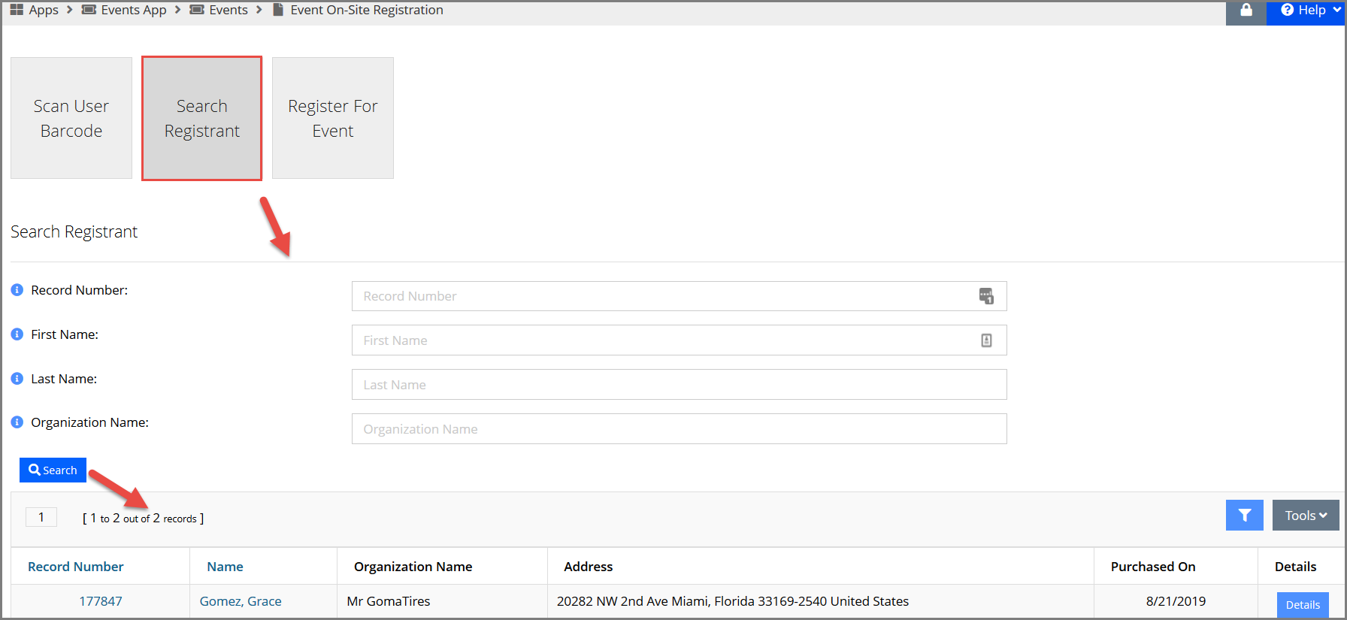
Task: Click the Mr GomaTires organization cell
Action: [x=389, y=601]
